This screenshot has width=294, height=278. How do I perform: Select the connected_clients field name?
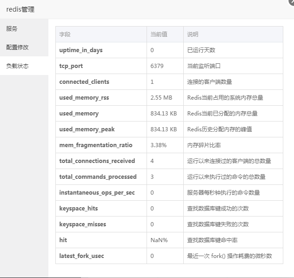click(x=84, y=82)
